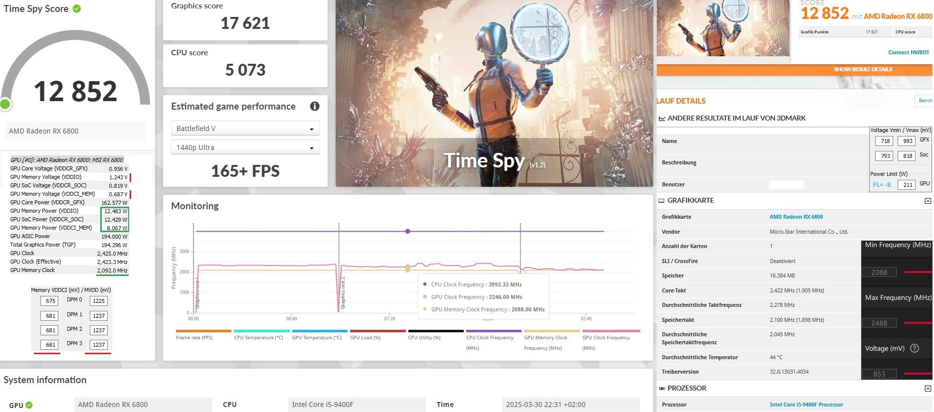Click the Grafikkarte section card icon
934x412 pixels.
661,200
